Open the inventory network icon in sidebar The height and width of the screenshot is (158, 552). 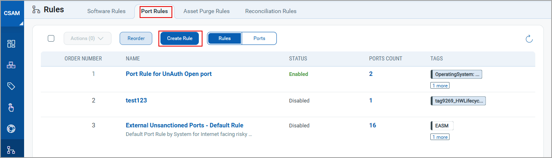(x=11, y=65)
